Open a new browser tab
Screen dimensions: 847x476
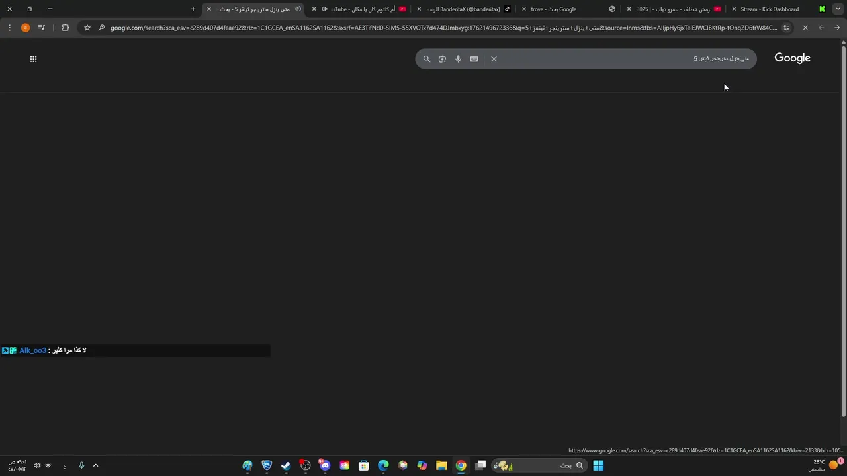[x=193, y=9]
